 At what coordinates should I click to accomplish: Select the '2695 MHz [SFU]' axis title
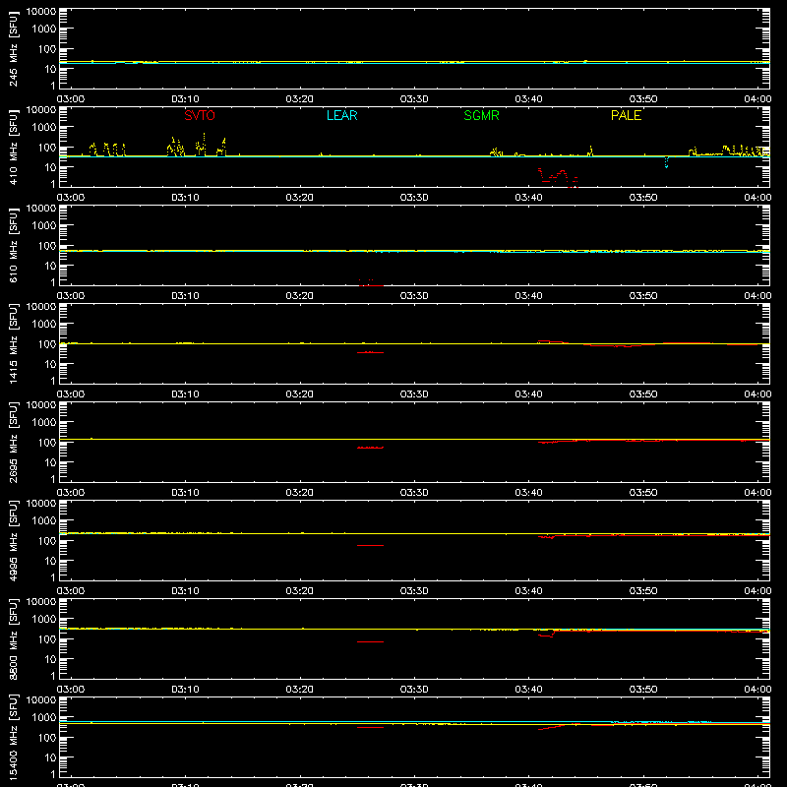14,442
